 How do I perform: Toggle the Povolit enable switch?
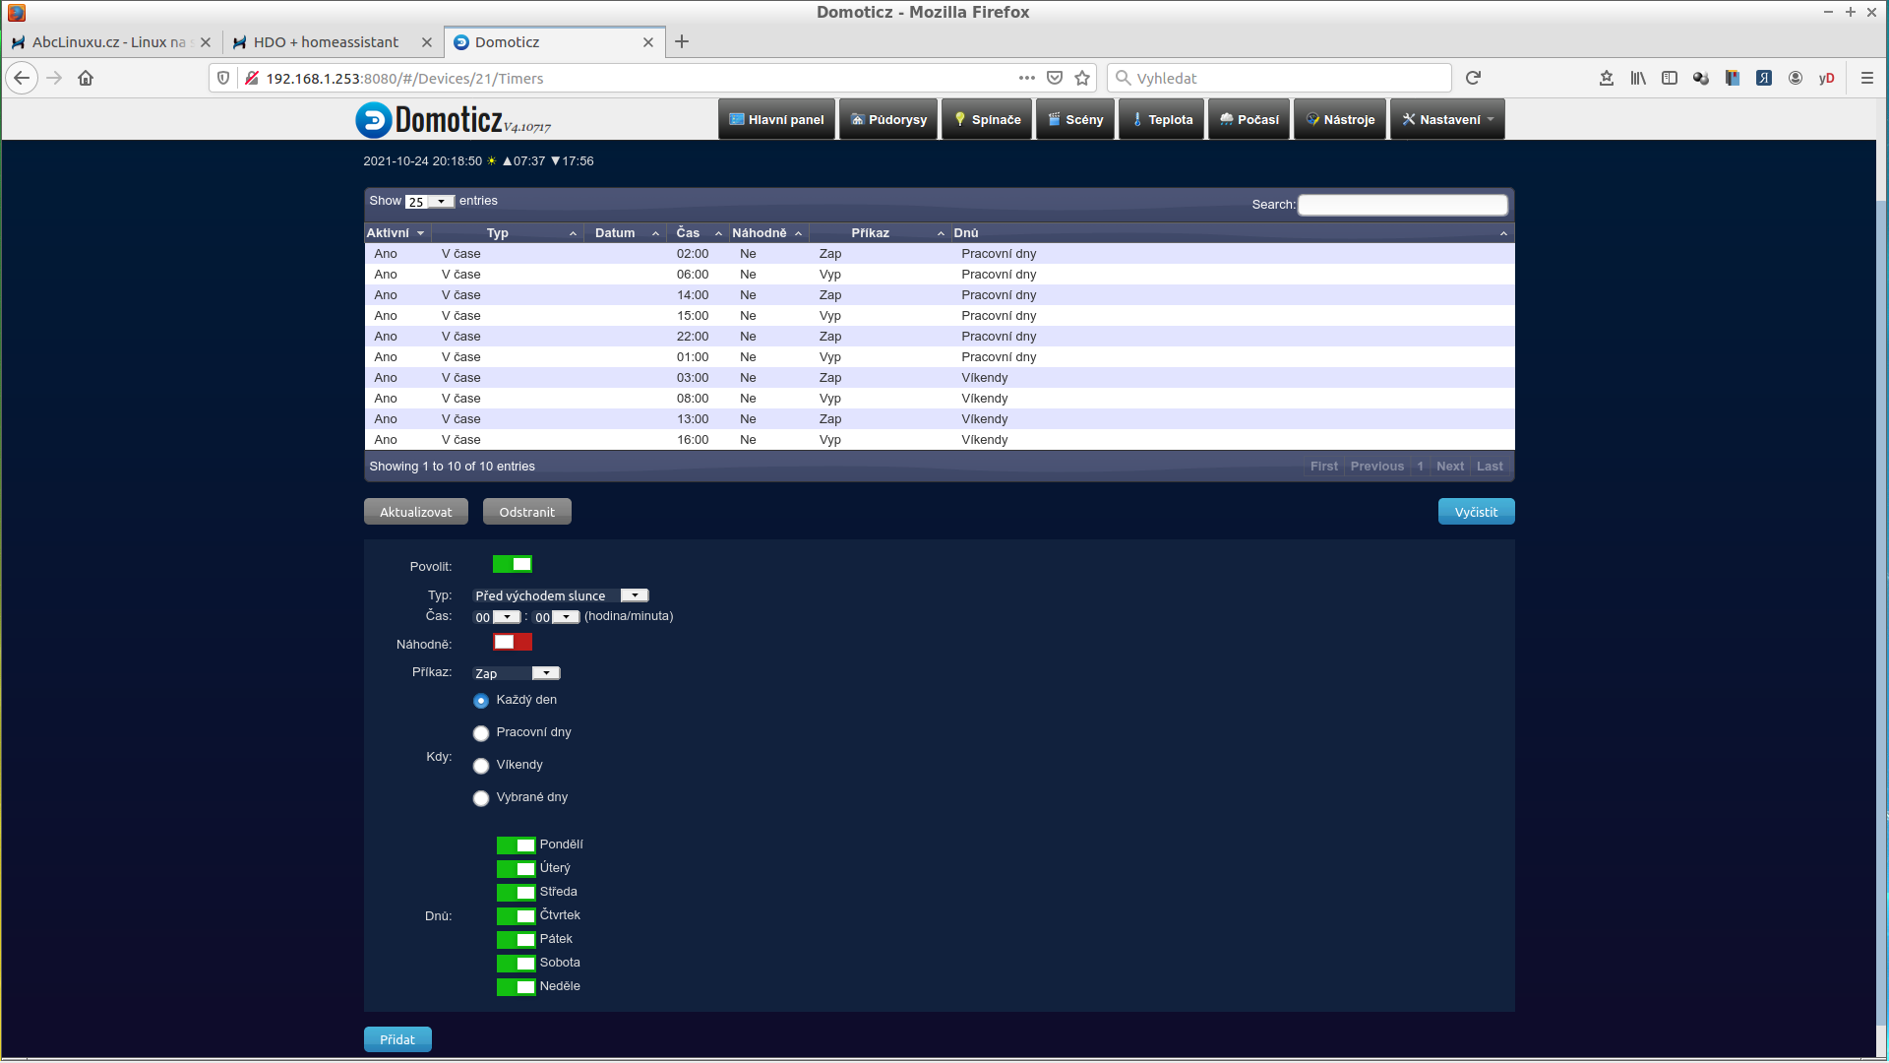[513, 564]
